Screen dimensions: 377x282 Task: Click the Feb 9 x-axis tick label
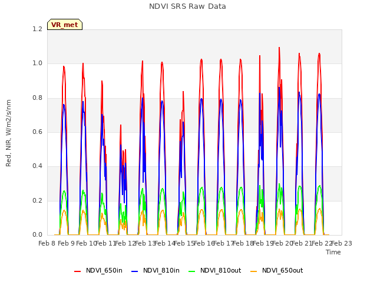point(66,243)
